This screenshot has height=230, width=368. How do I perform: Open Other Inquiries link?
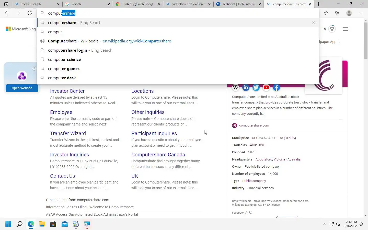coord(148,112)
